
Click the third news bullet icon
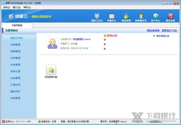pyautogui.click(x=105, y=49)
